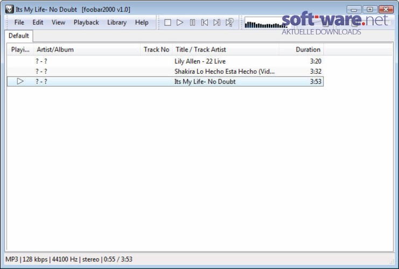The image size is (399, 269).
Task: Sort by the Artist/Album column header
Action: (87, 49)
